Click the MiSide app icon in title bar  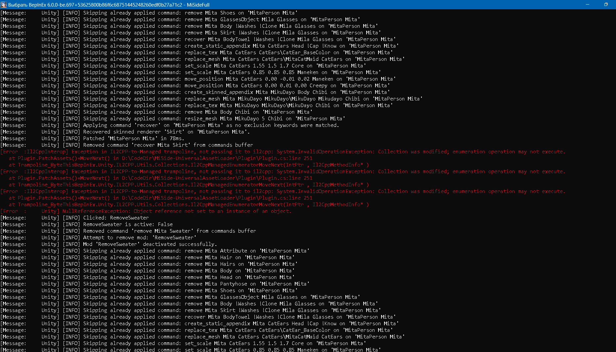click(x=4, y=5)
